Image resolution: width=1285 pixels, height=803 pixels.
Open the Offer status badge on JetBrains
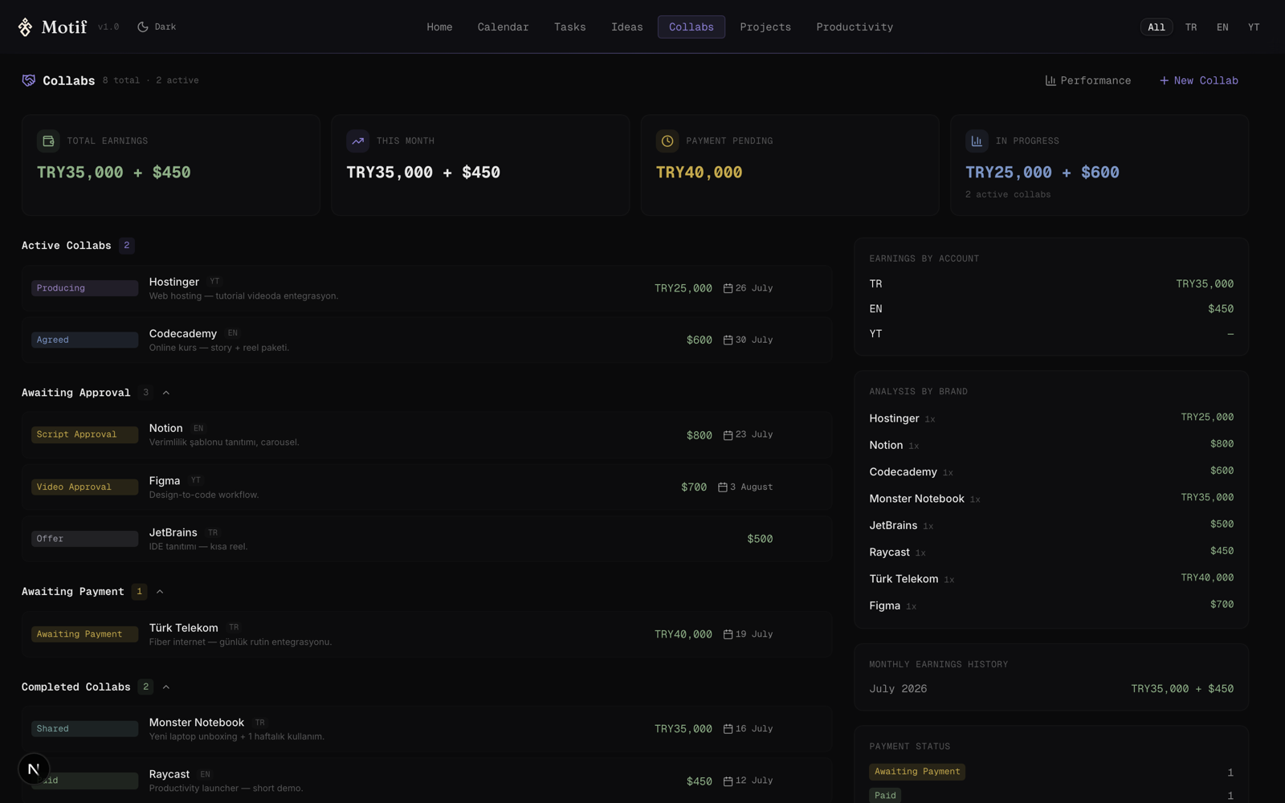point(84,539)
